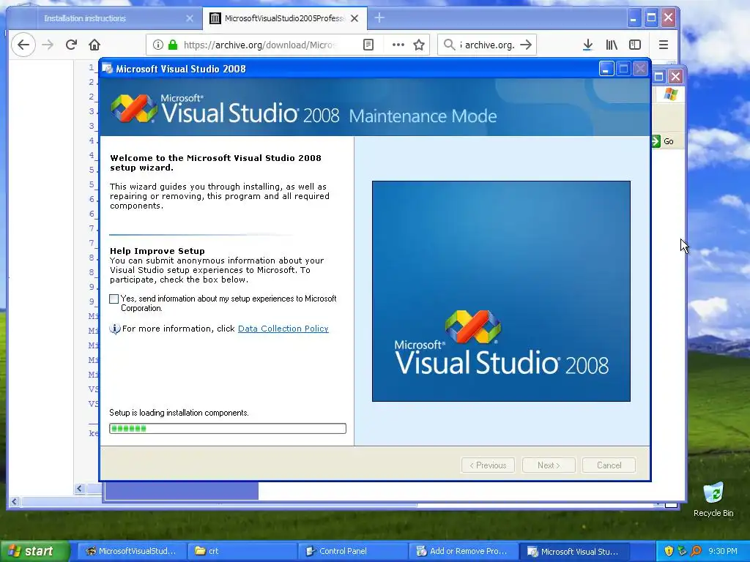This screenshot has width=750, height=562.
Task: Click the security shield tray icon
Action: click(669, 551)
